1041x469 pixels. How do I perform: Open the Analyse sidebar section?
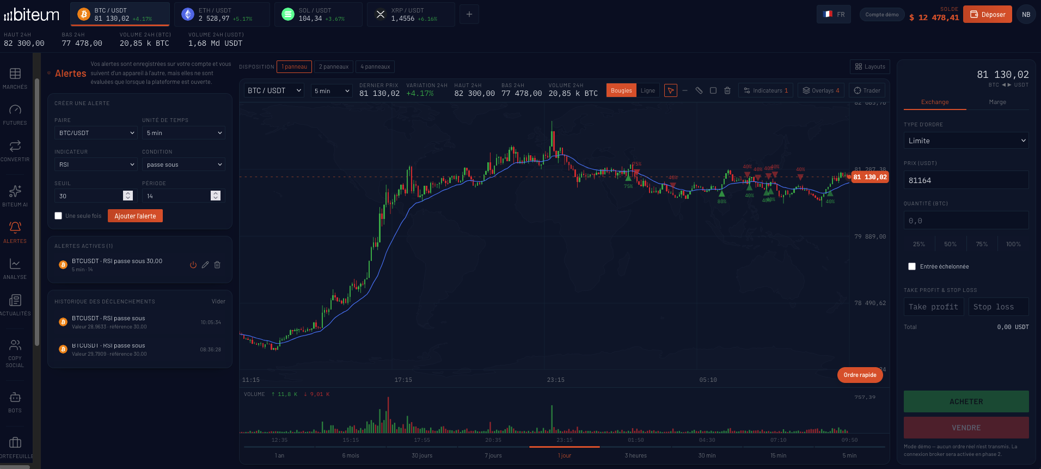point(15,269)
